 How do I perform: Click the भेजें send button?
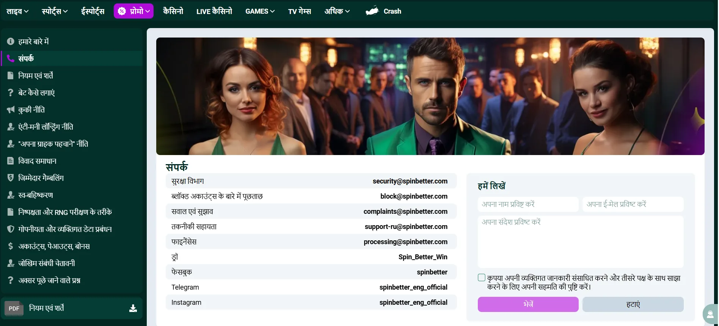pos(528,304)
